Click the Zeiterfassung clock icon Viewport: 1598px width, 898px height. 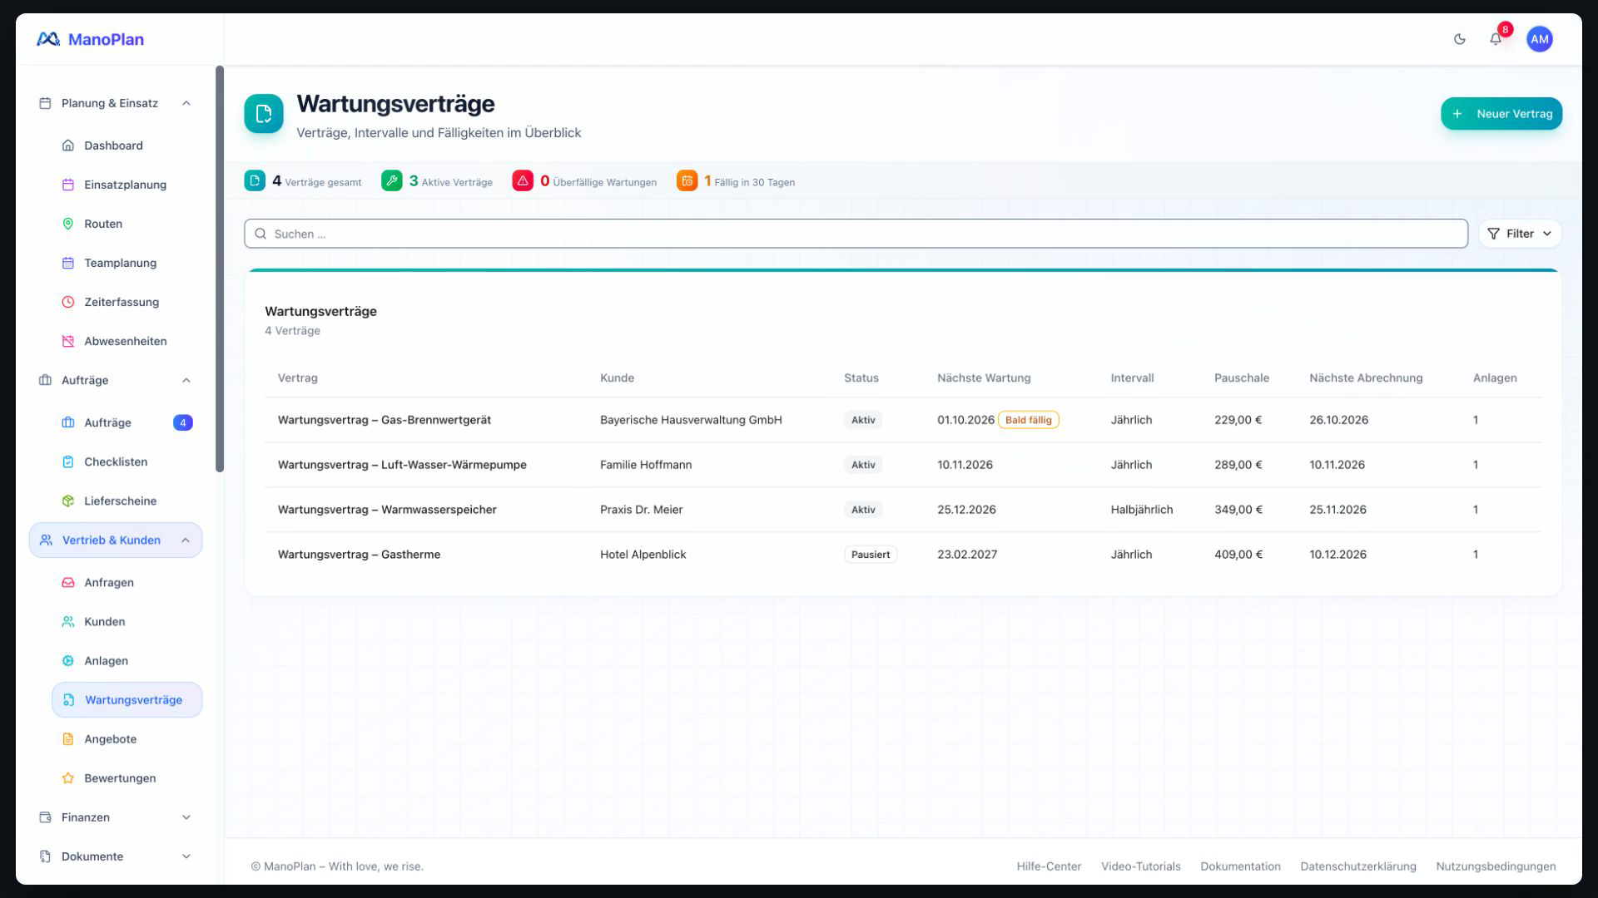click(68, 302)
